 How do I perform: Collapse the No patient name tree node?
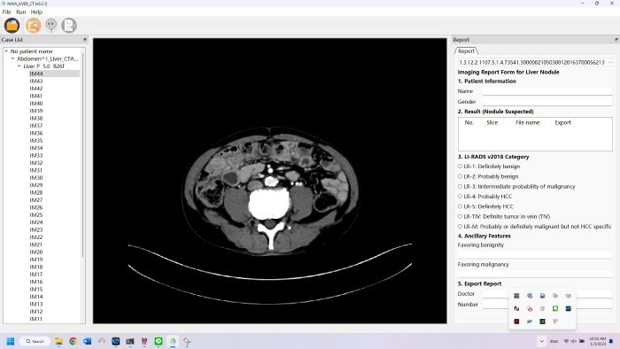pyautogui.click(x=6, y=51)
